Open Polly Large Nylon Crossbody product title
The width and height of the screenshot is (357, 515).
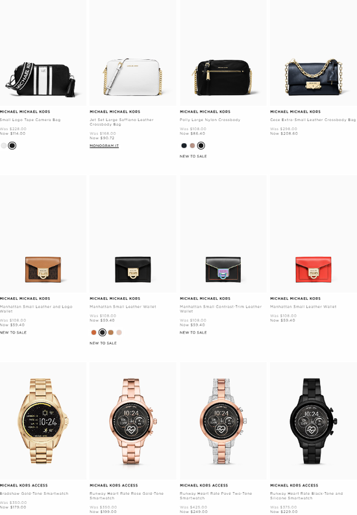click(x=210, y=120)
